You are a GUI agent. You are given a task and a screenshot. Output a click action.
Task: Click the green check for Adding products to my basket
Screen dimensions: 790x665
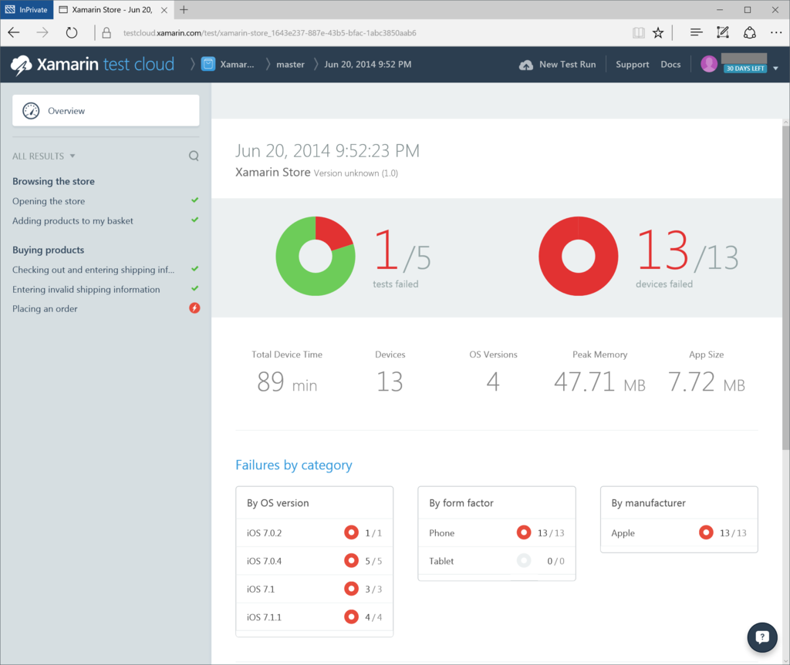[195, 220]
